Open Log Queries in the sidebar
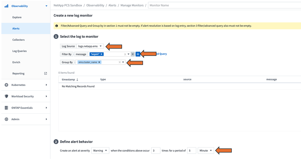Screen dimensions: 301x159 [19, 51]
